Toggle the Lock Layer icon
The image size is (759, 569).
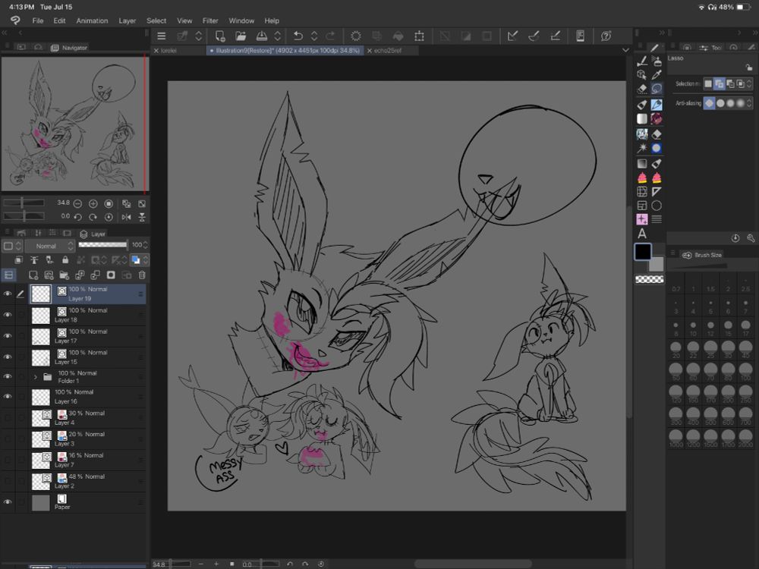click(65, 260)
